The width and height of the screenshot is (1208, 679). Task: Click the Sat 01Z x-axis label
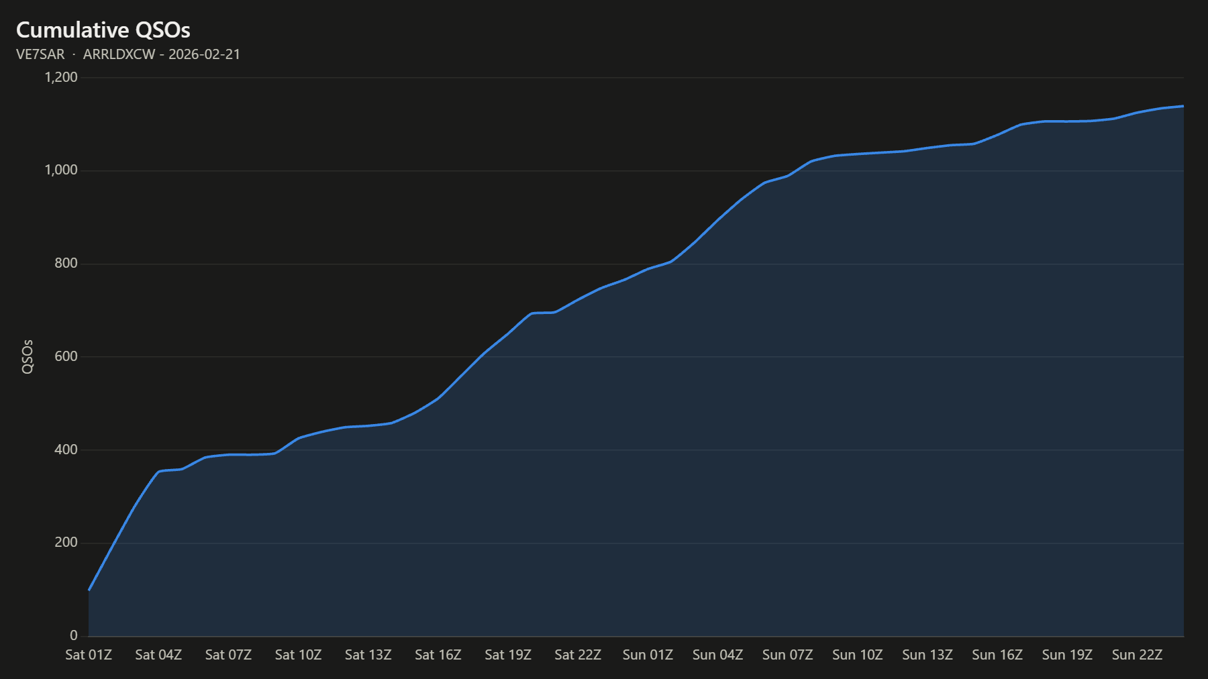89,655
